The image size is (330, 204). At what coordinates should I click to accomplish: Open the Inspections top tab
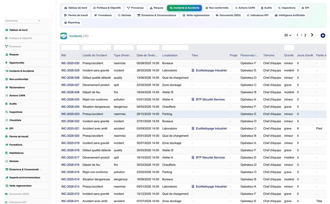pyautogui.click(x=287, y=8)
